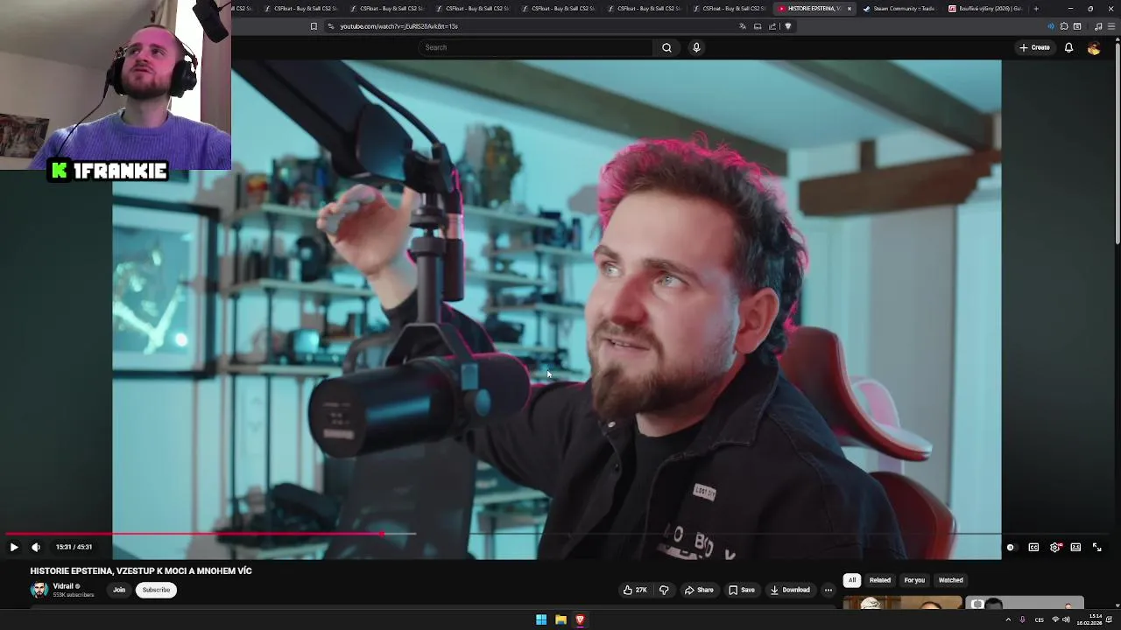Viewport: 1121px width, 630px height.
Task: Select the Watched filter chip
Action: coord(950,580)
